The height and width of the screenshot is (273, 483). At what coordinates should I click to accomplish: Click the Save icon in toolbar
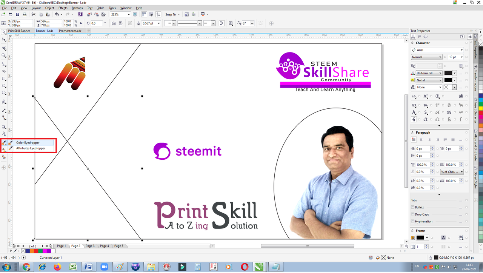(17, 14)
